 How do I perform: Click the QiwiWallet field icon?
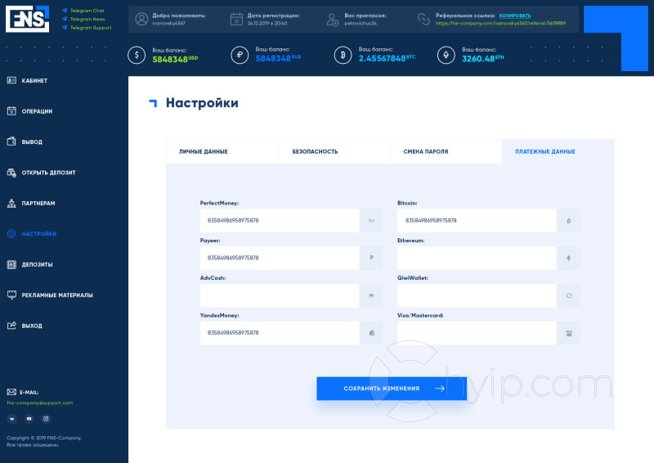(x=568, y=295)
